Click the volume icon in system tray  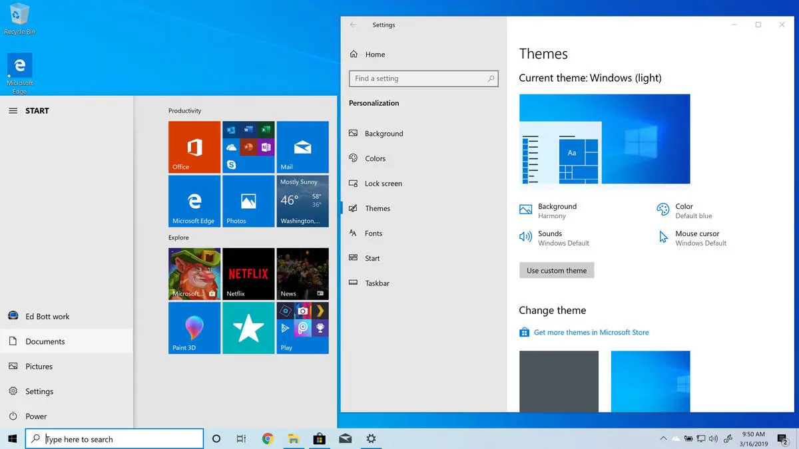[x=713, y=438]
